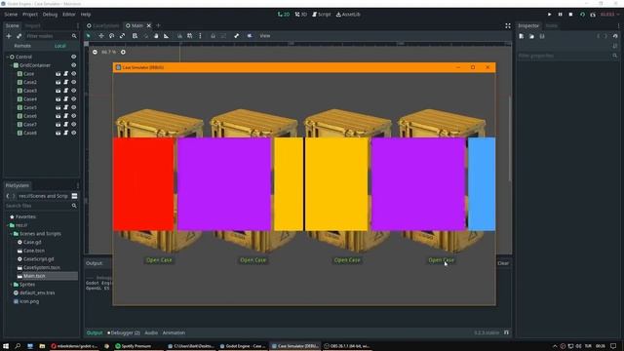Hide the Case3 node
Screen dimensions: 624x351
(x=74, y=91)
